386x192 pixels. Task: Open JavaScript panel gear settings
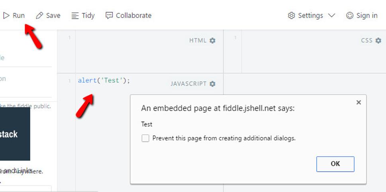click(212, 84)
